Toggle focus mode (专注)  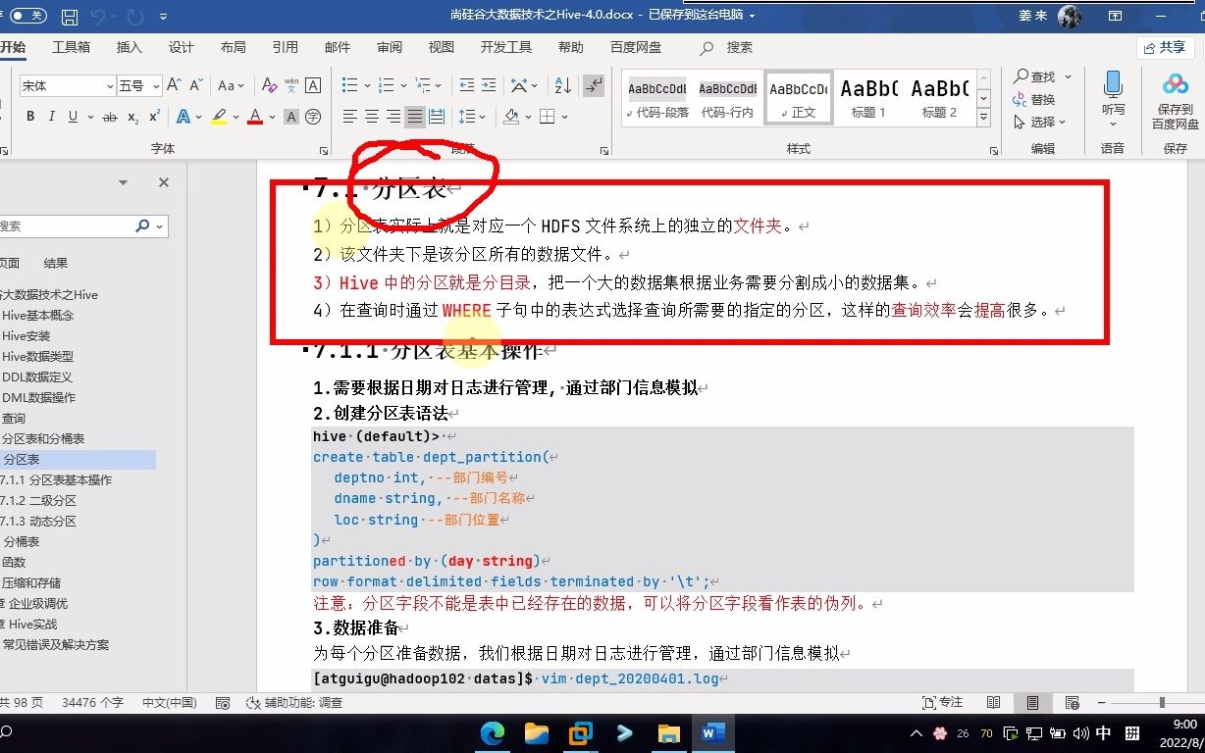[x=943, y=703]
